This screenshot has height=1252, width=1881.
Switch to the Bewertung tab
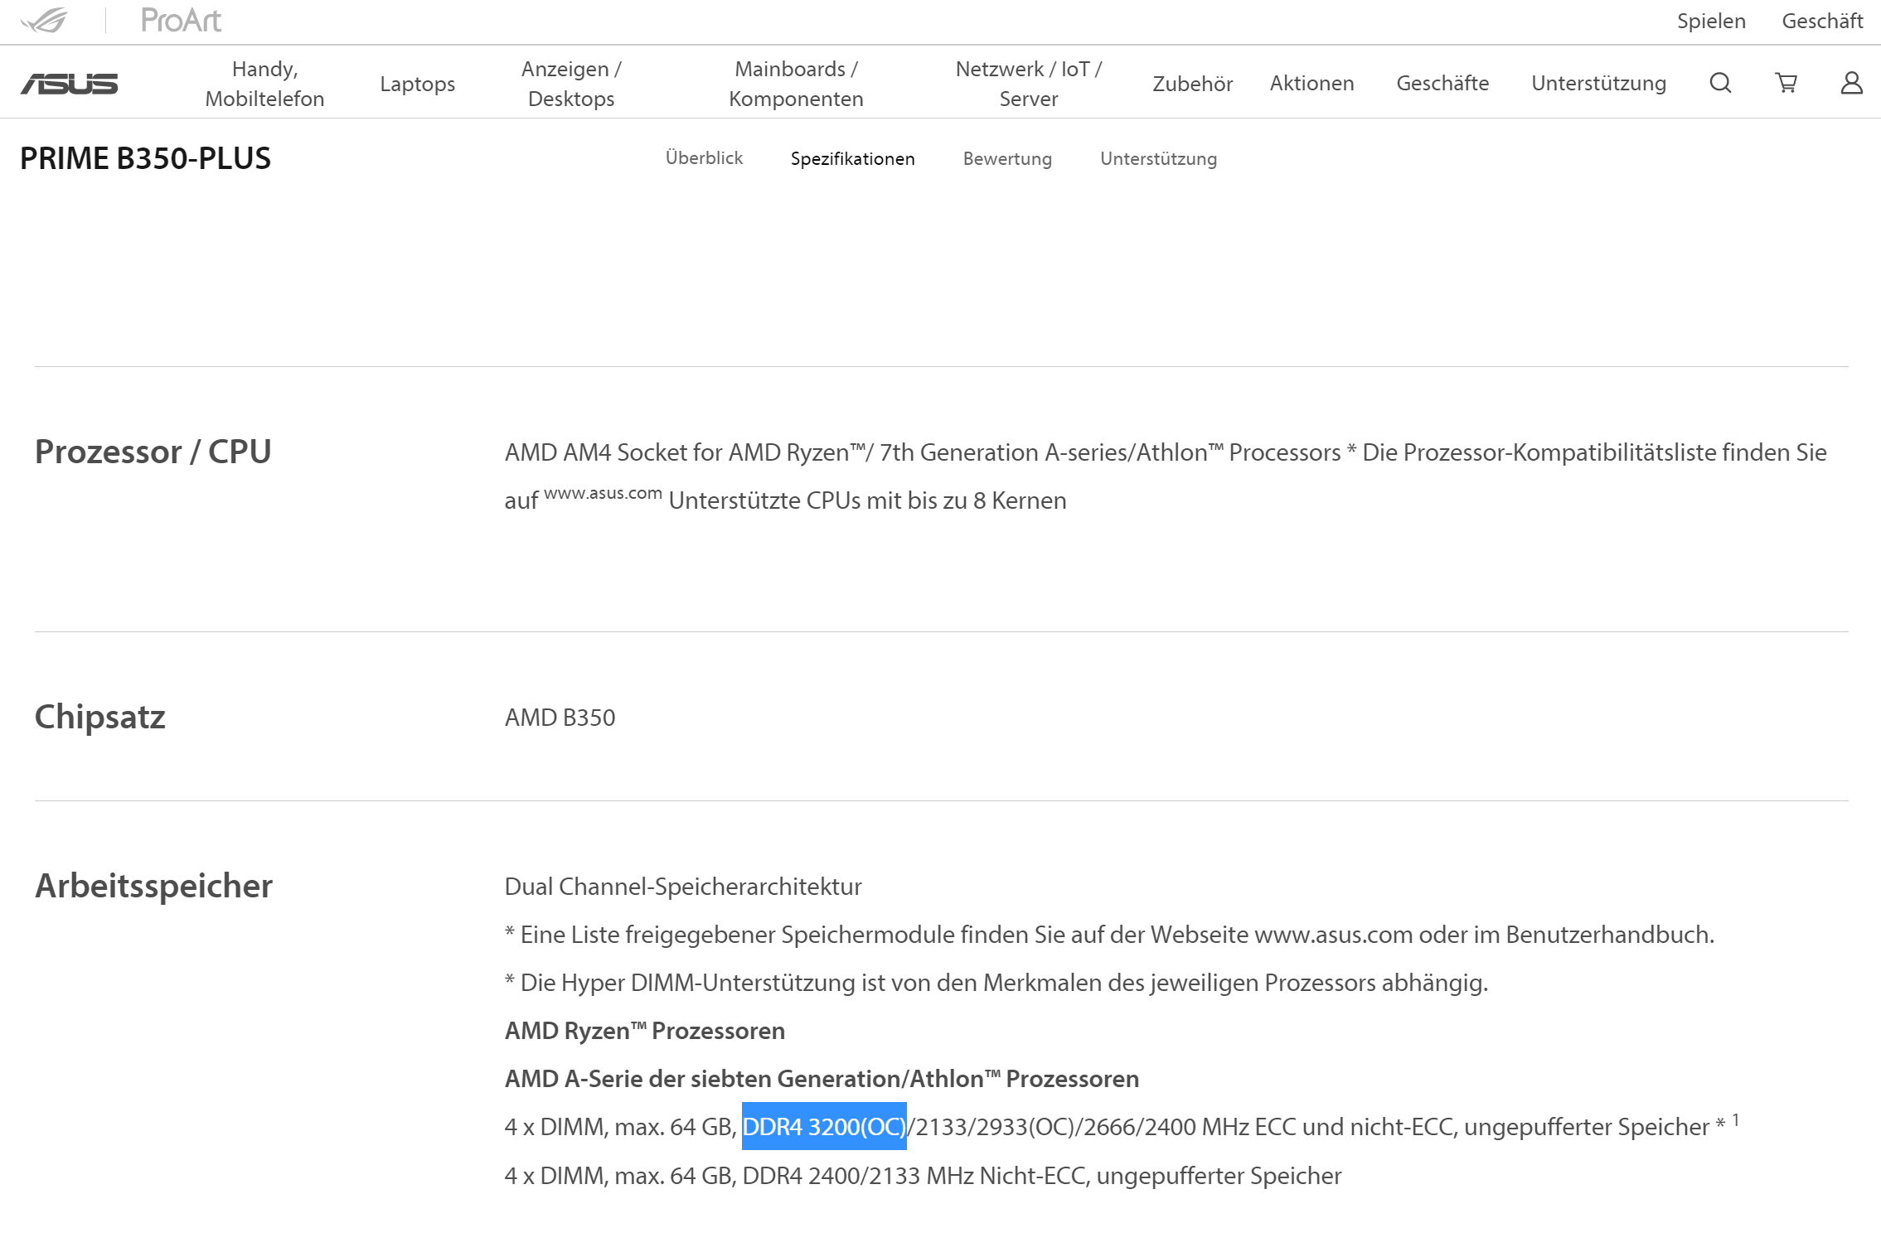pos(1007,158)
